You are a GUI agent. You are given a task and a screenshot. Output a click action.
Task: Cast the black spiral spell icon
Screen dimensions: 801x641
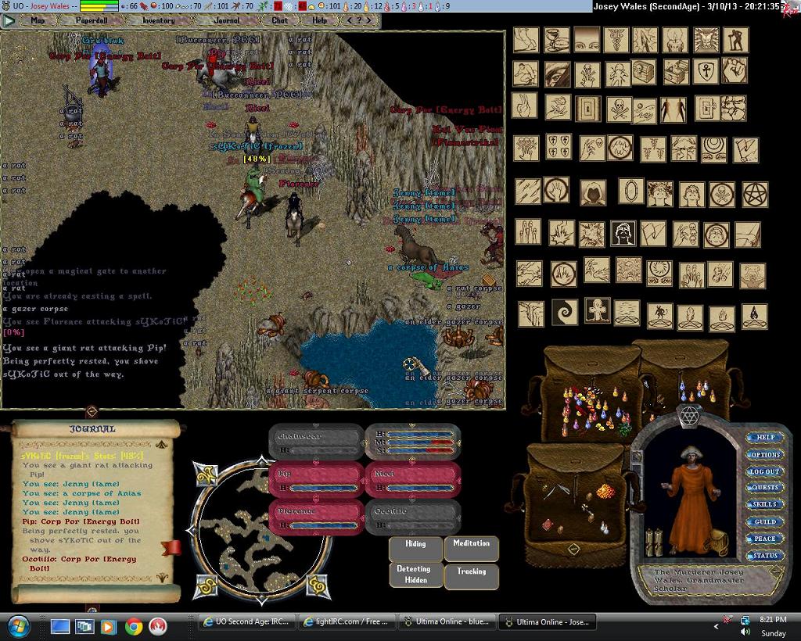point(564,312)
